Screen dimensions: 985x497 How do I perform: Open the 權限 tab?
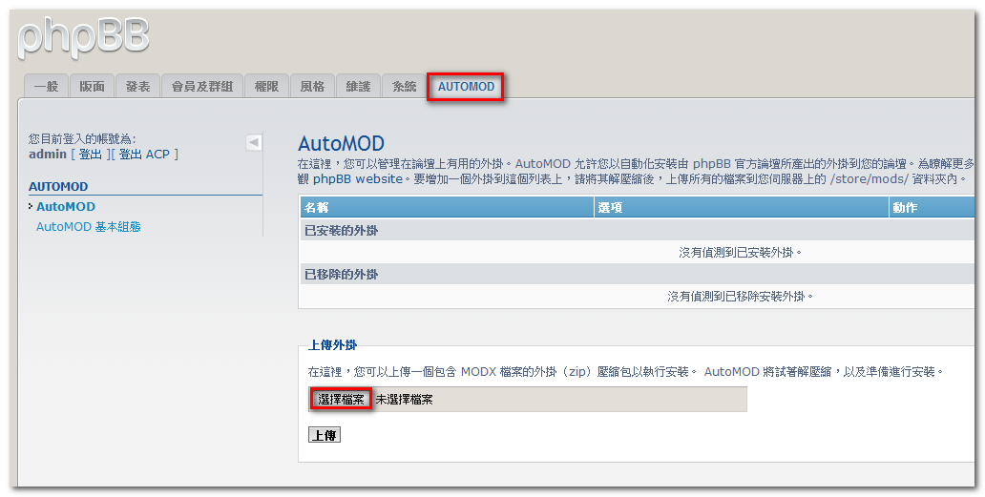[x=266, y=87]
